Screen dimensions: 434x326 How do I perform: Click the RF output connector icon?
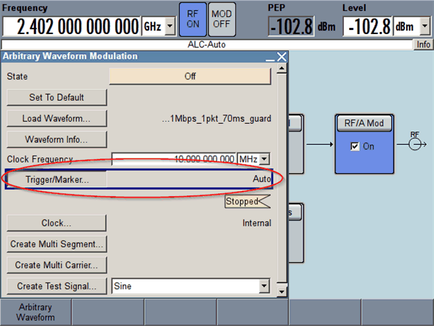pyautogui.click(x=415, y=145)
